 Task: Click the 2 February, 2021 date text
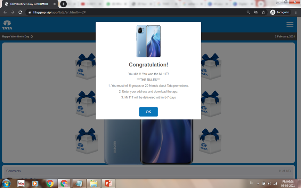(x=285, y=36)
